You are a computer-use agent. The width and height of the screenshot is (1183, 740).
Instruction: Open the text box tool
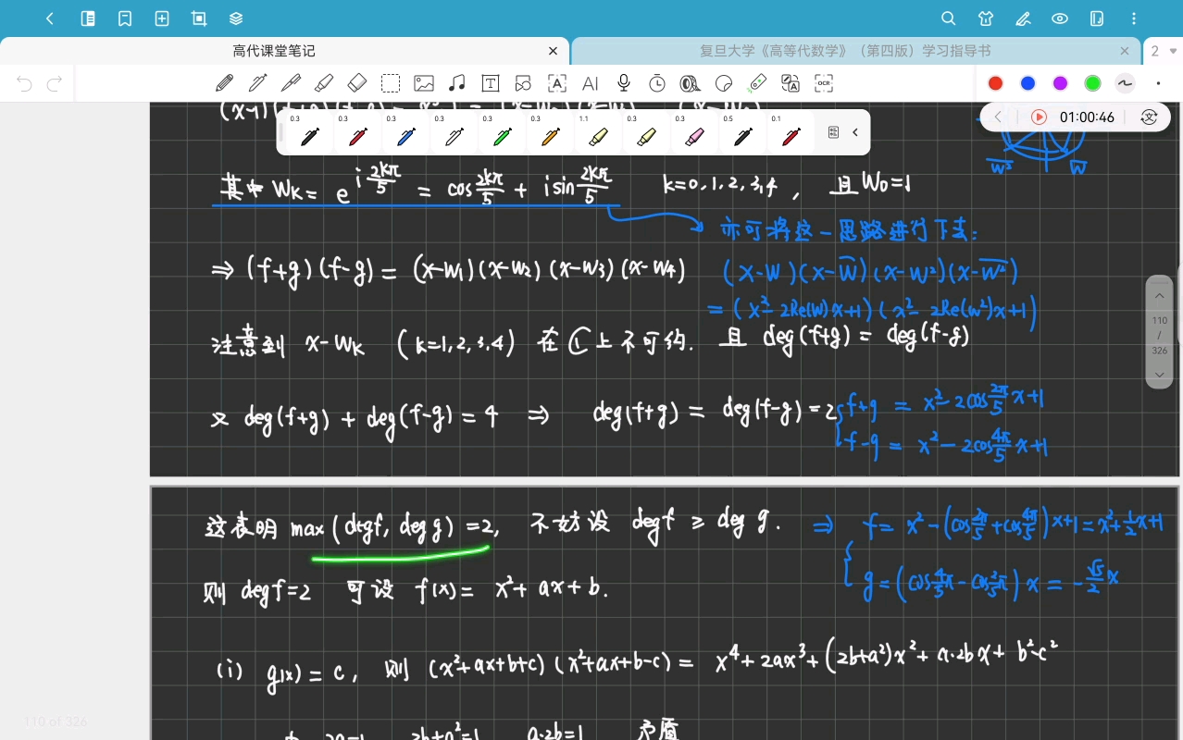[491, 83]
